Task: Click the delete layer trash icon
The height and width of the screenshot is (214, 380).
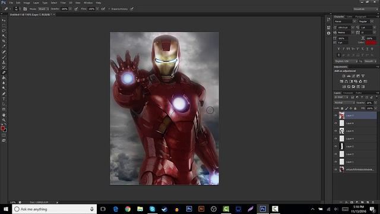Action: [x=373, y=202]
